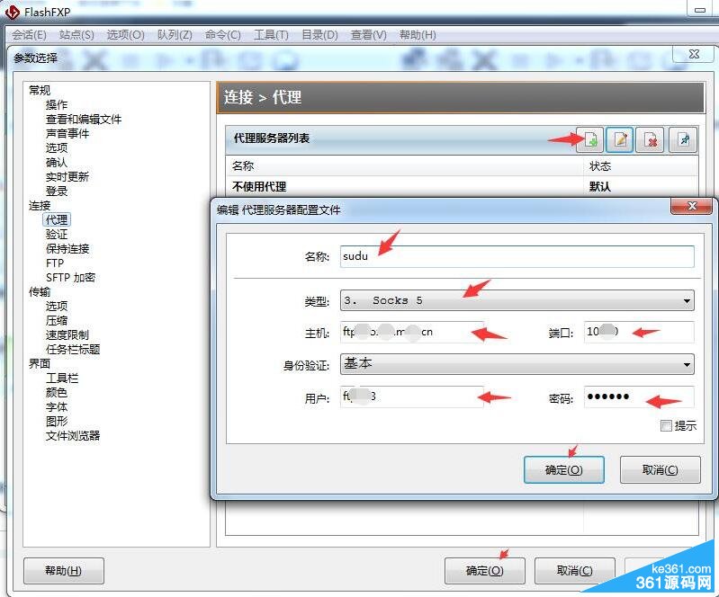Cancel the proxy profile edit dialog
Screen dimensions: 719x597
point(660,469)
